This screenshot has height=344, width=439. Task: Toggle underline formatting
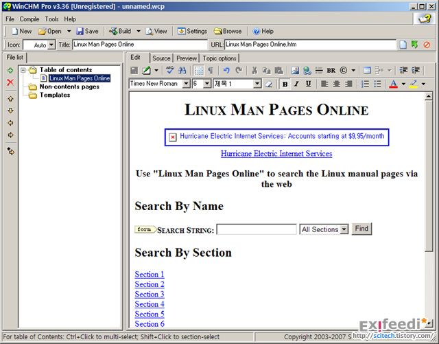(308, 84)
